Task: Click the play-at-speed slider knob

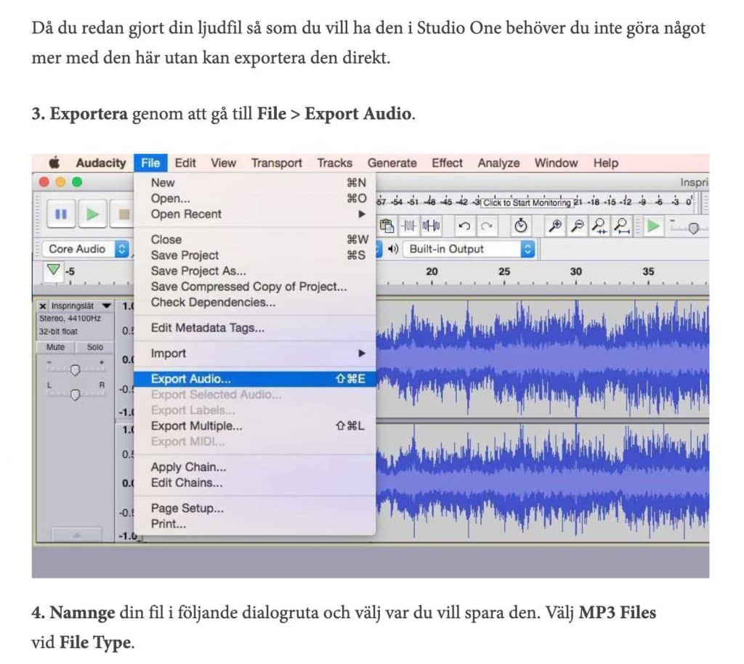Action: point(693,229)
